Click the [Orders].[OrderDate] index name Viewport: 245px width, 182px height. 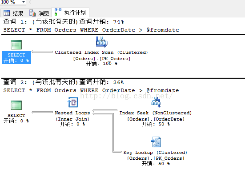pyautogui.click(x=156, y=119)
